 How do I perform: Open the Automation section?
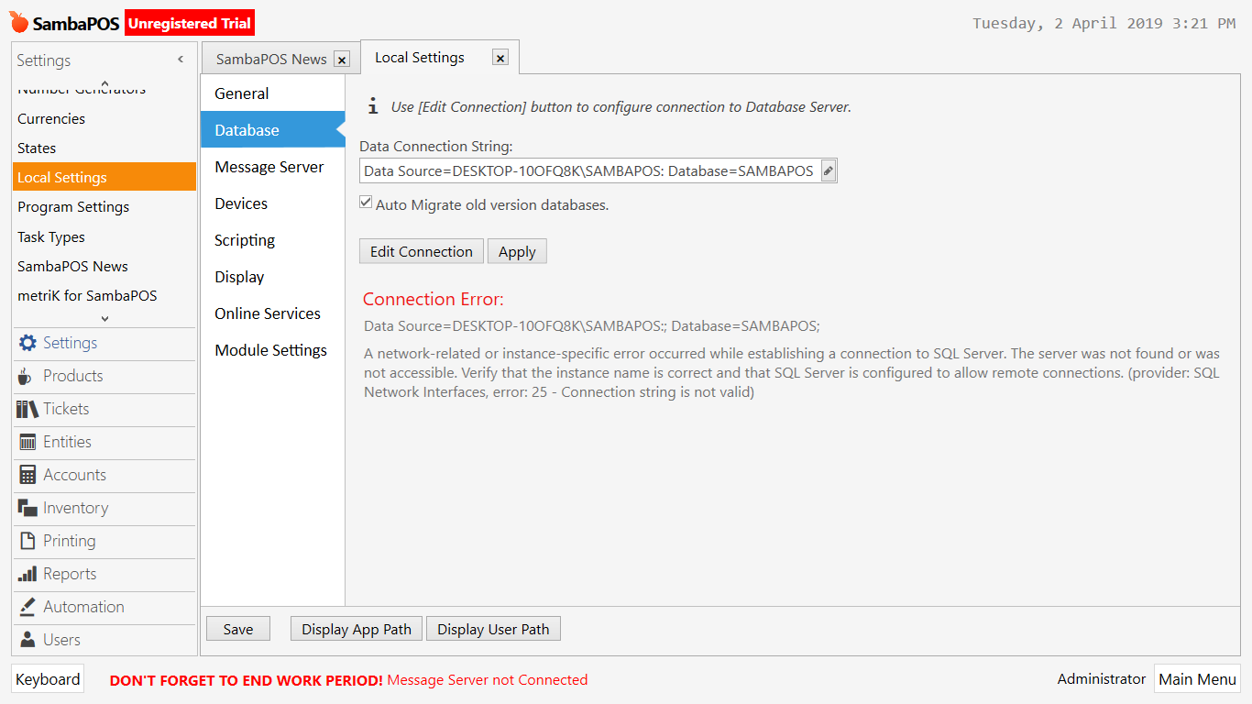pyautogui.click(x=105, y=607)
